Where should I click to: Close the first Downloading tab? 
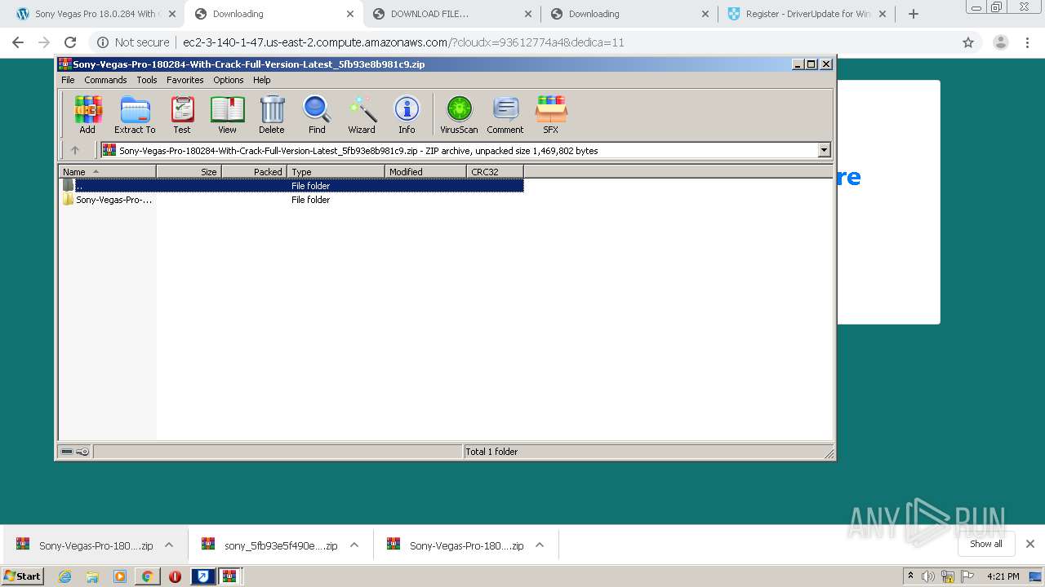350,14
